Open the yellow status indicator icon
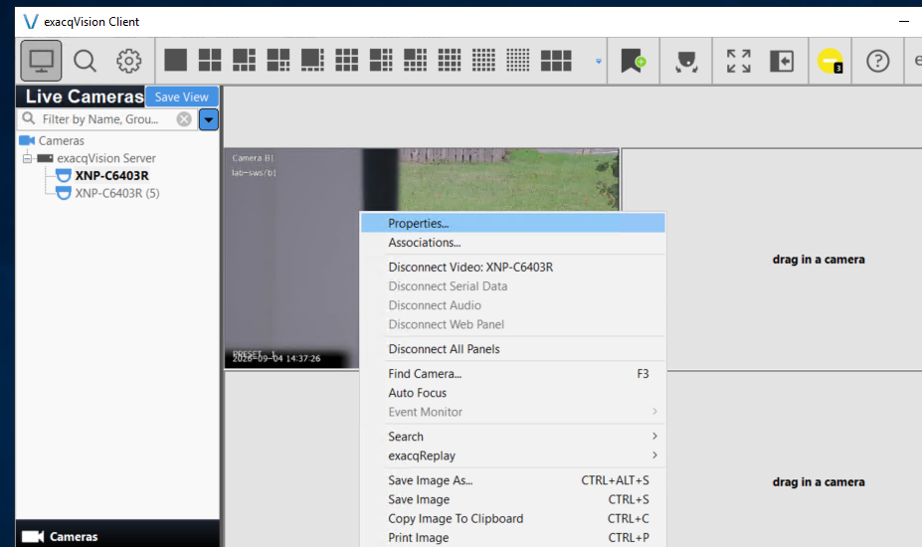 pyautogui.click(x=830, y=61)
